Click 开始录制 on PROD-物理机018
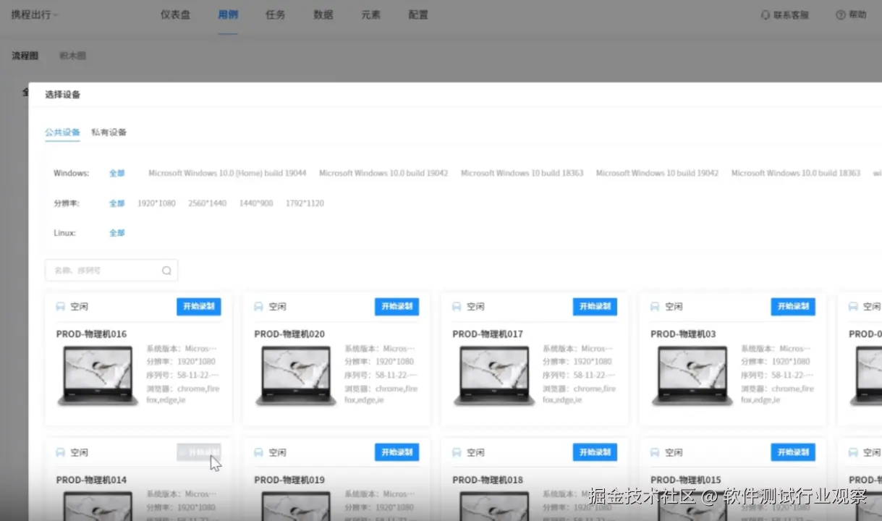The width and height of the screenshot is (882, 521). pyautogui.click(x=595, y=452)
